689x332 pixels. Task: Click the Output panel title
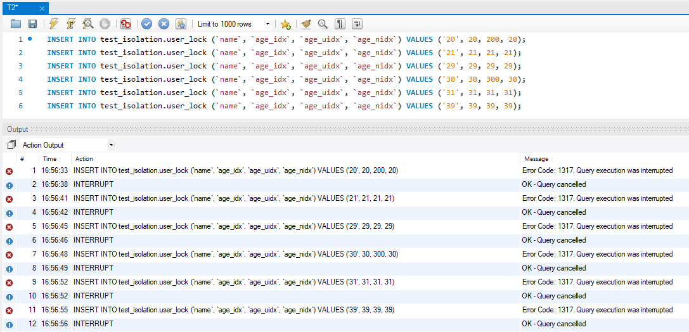(18, 129)
